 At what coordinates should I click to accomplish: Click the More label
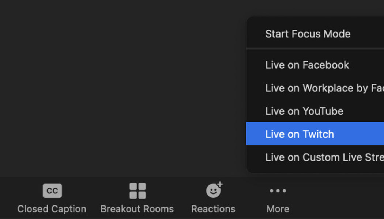278,209
